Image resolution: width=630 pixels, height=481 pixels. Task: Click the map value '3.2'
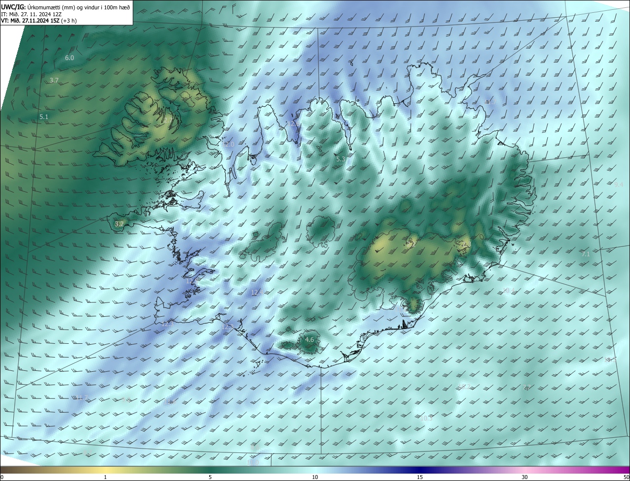[x=119, y=224]
